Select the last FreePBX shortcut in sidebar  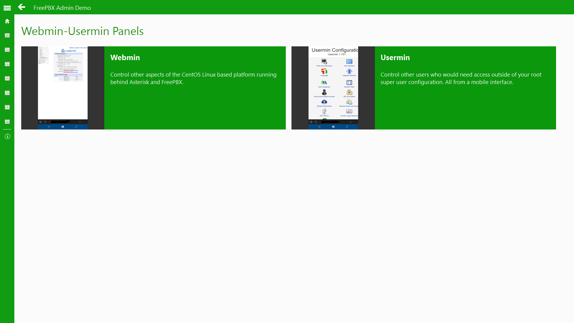click(x=7, y=121)
